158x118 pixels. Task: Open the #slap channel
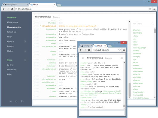click(x=9, y=37)
